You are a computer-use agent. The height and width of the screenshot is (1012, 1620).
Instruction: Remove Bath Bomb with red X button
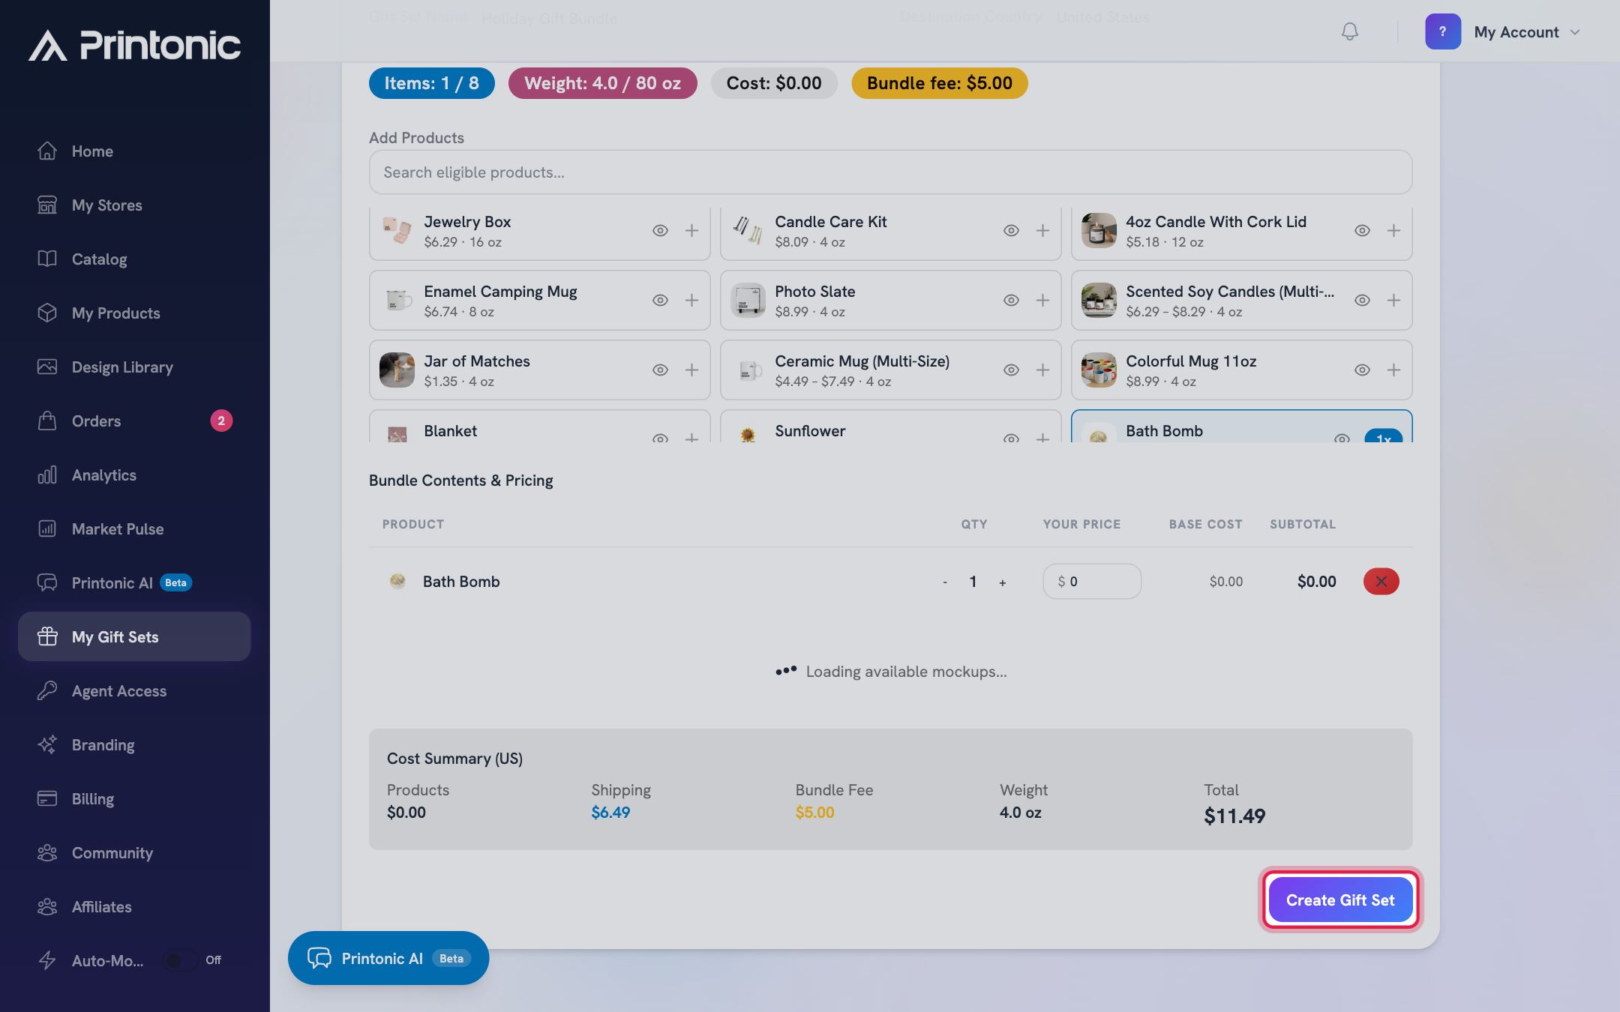1381,582
